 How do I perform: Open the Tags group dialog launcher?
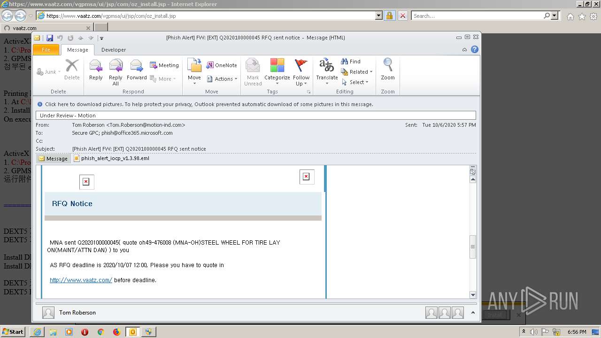(308, 92)
